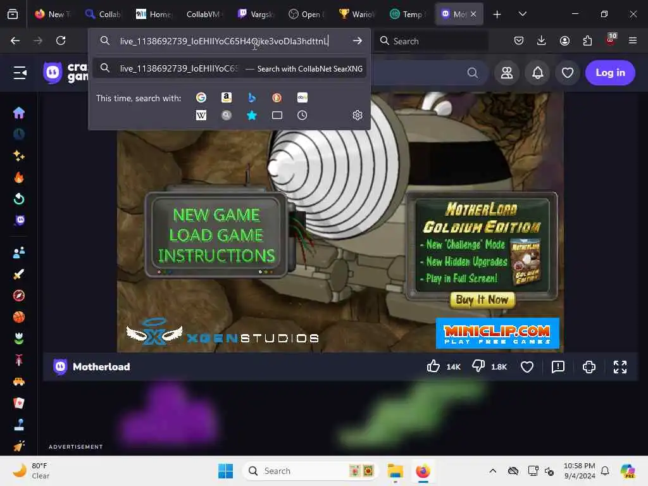Click the Buy It Now button
The height and width of the screenshot is (486, 648).
point(482,299)
